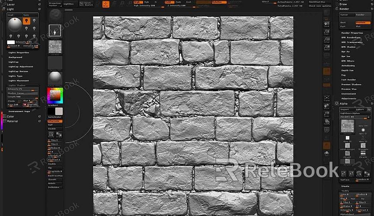Open the current brush thumbnail on left shelf

click(55, 15)
